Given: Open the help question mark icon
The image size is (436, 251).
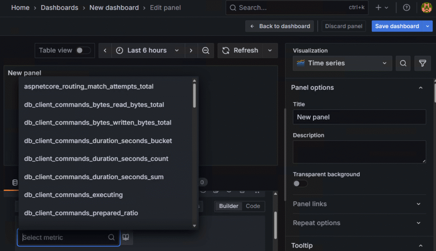Looking at the screenshot, I should coord(406,8).
